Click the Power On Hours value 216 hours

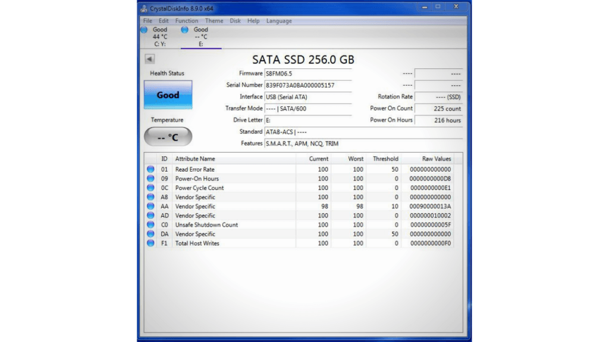(x=438, y=120)
